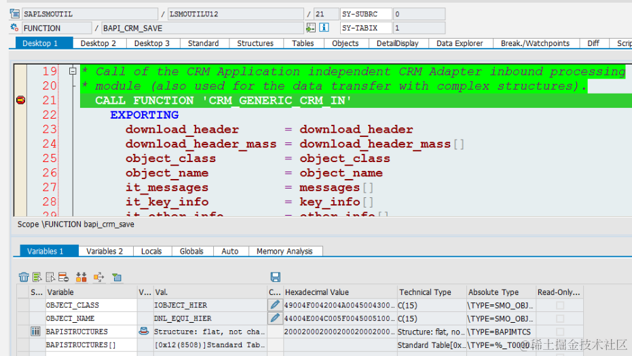
Task: Click the Technical Type column header
Action: 432,292
